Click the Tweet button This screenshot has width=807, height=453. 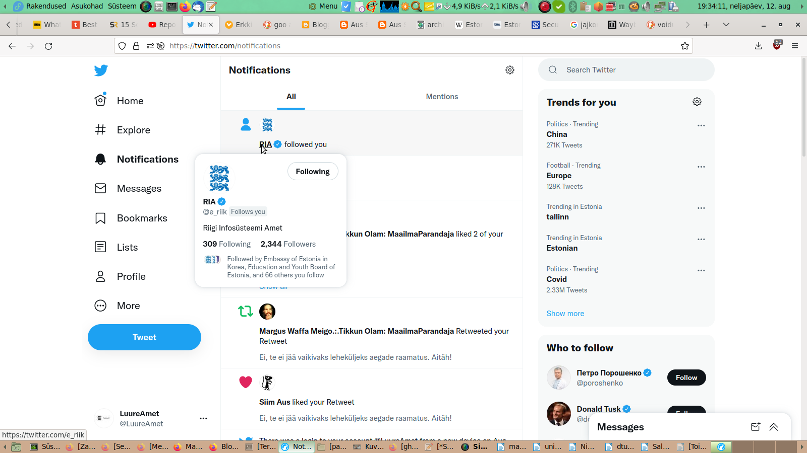click(x=144, y=337)
